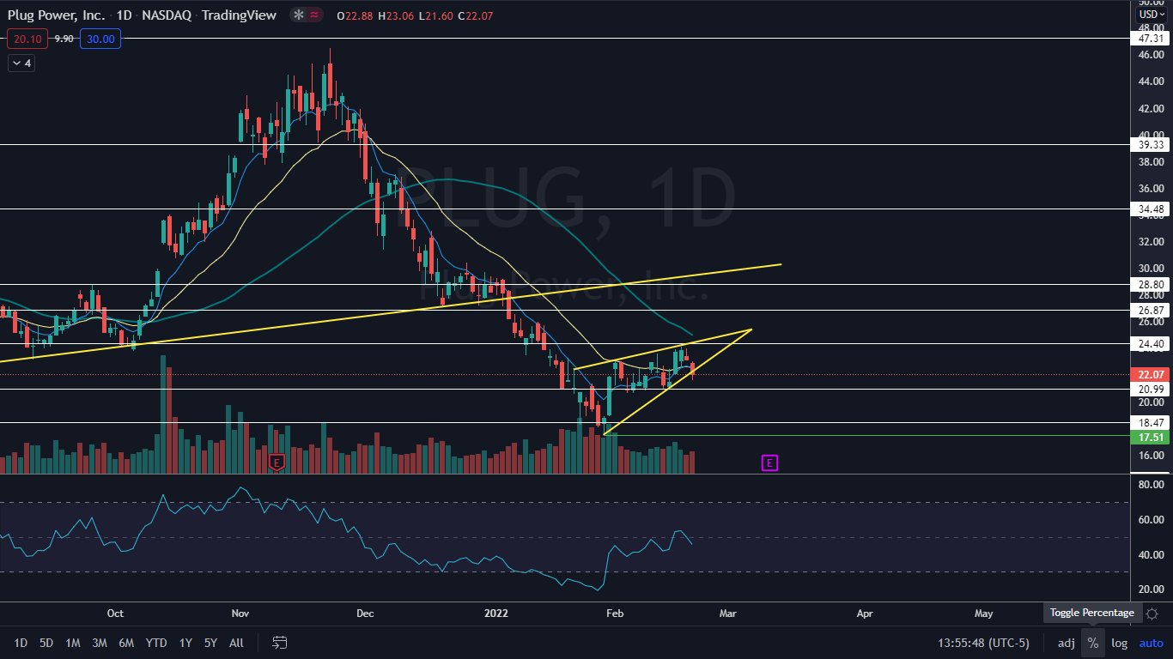Select the All time range
This screenshot has height=659, width=1173.
click(x=237, y=643)
